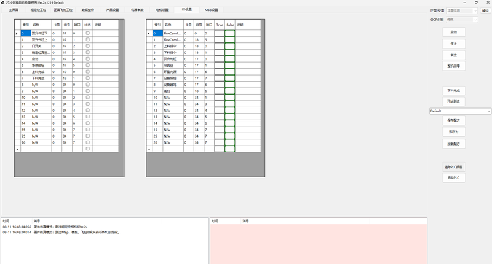Click the 保存配方 button

pyautogui.click(x=454, y=120)
